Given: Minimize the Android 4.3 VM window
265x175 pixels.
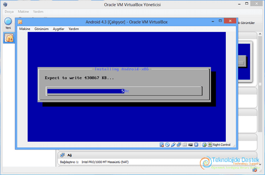Looking at the screenshot, I should pyautogui.click(x=213, y=21).
